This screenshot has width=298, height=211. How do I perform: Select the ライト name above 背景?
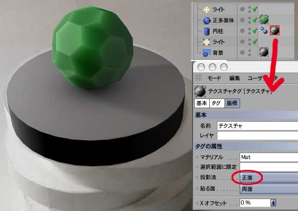point(218,42)
